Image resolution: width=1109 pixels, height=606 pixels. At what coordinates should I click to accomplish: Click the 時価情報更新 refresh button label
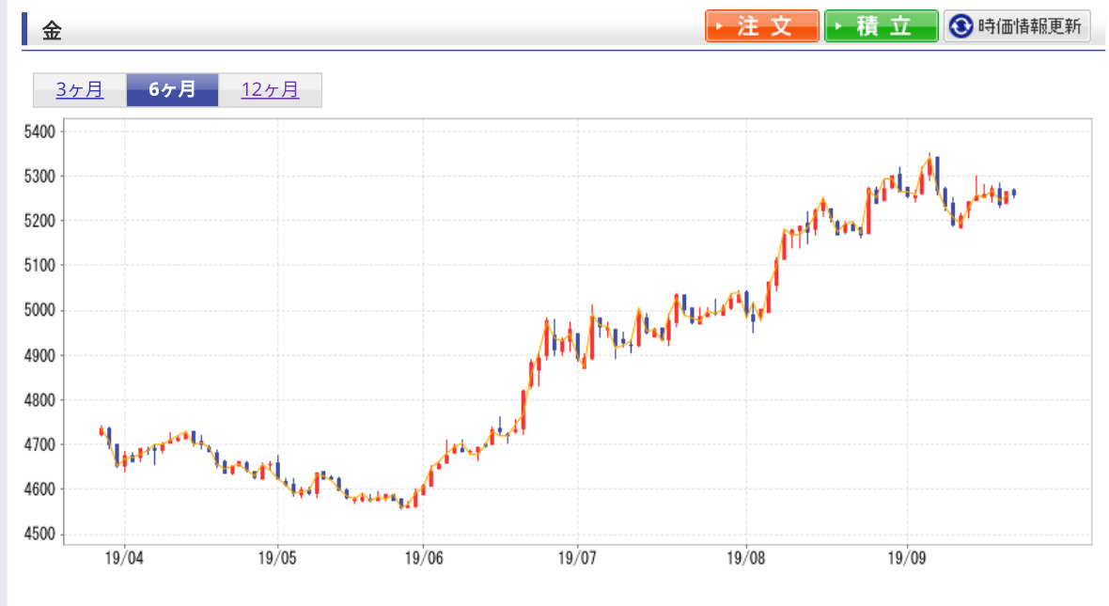(x=1028, y=26)
